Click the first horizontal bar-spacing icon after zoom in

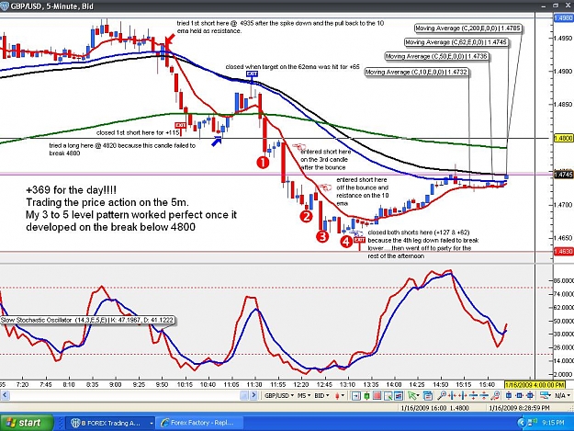pos(452,395)
